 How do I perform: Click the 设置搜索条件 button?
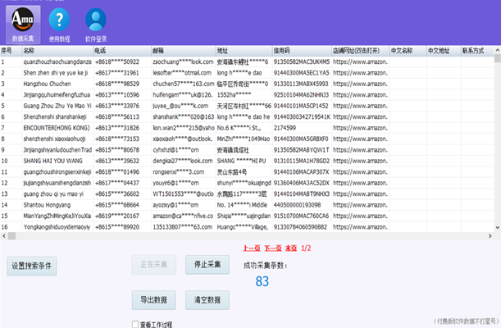pyautogui.click(x=33, y=266)
